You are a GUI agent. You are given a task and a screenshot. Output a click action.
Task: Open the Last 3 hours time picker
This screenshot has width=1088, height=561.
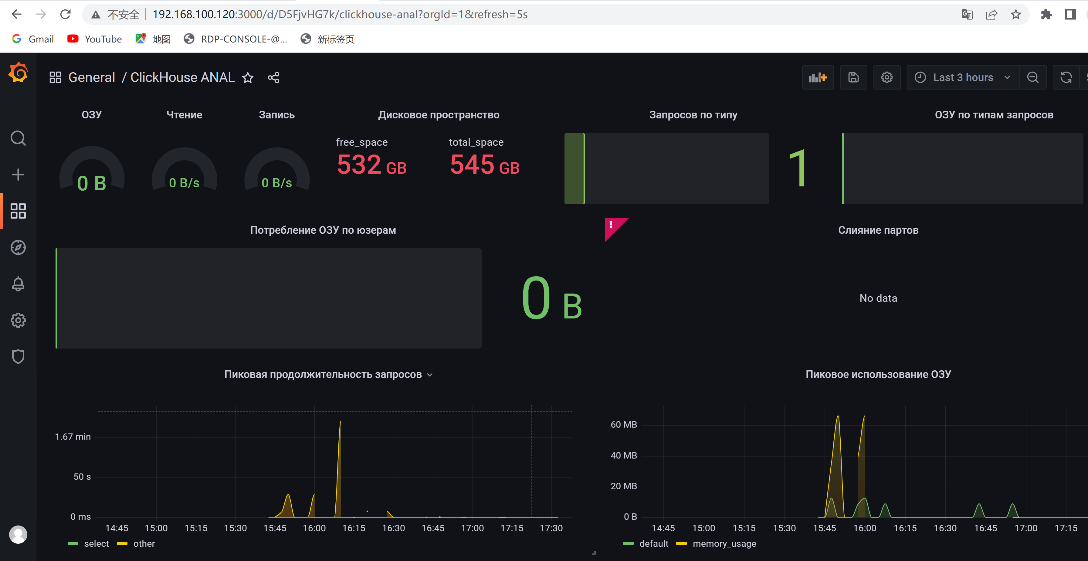963,77
